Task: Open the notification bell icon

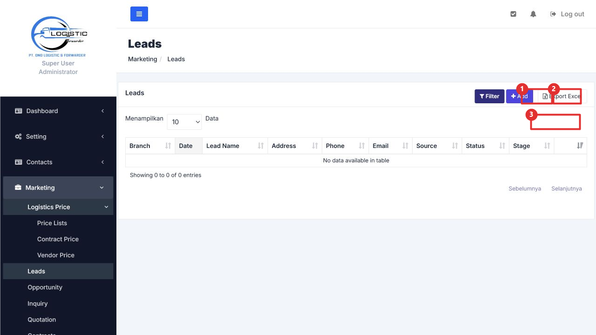Action: click(533, 14)
